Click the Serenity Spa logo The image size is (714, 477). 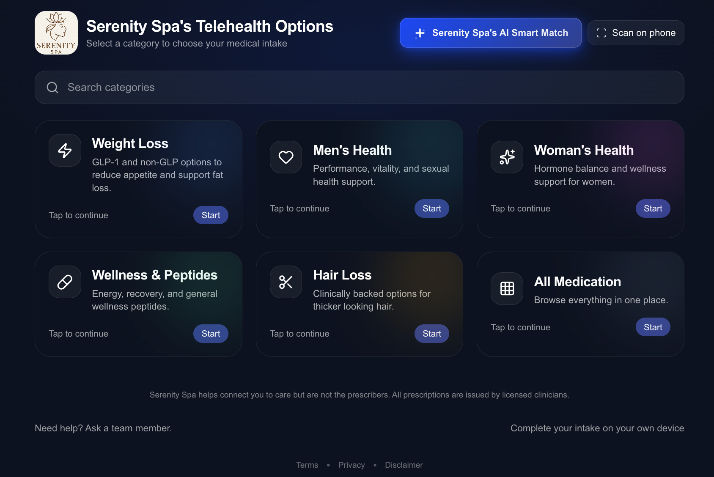click(56, 33)
